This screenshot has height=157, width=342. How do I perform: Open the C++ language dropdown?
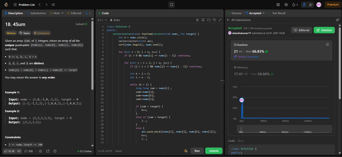pos(102,20)
